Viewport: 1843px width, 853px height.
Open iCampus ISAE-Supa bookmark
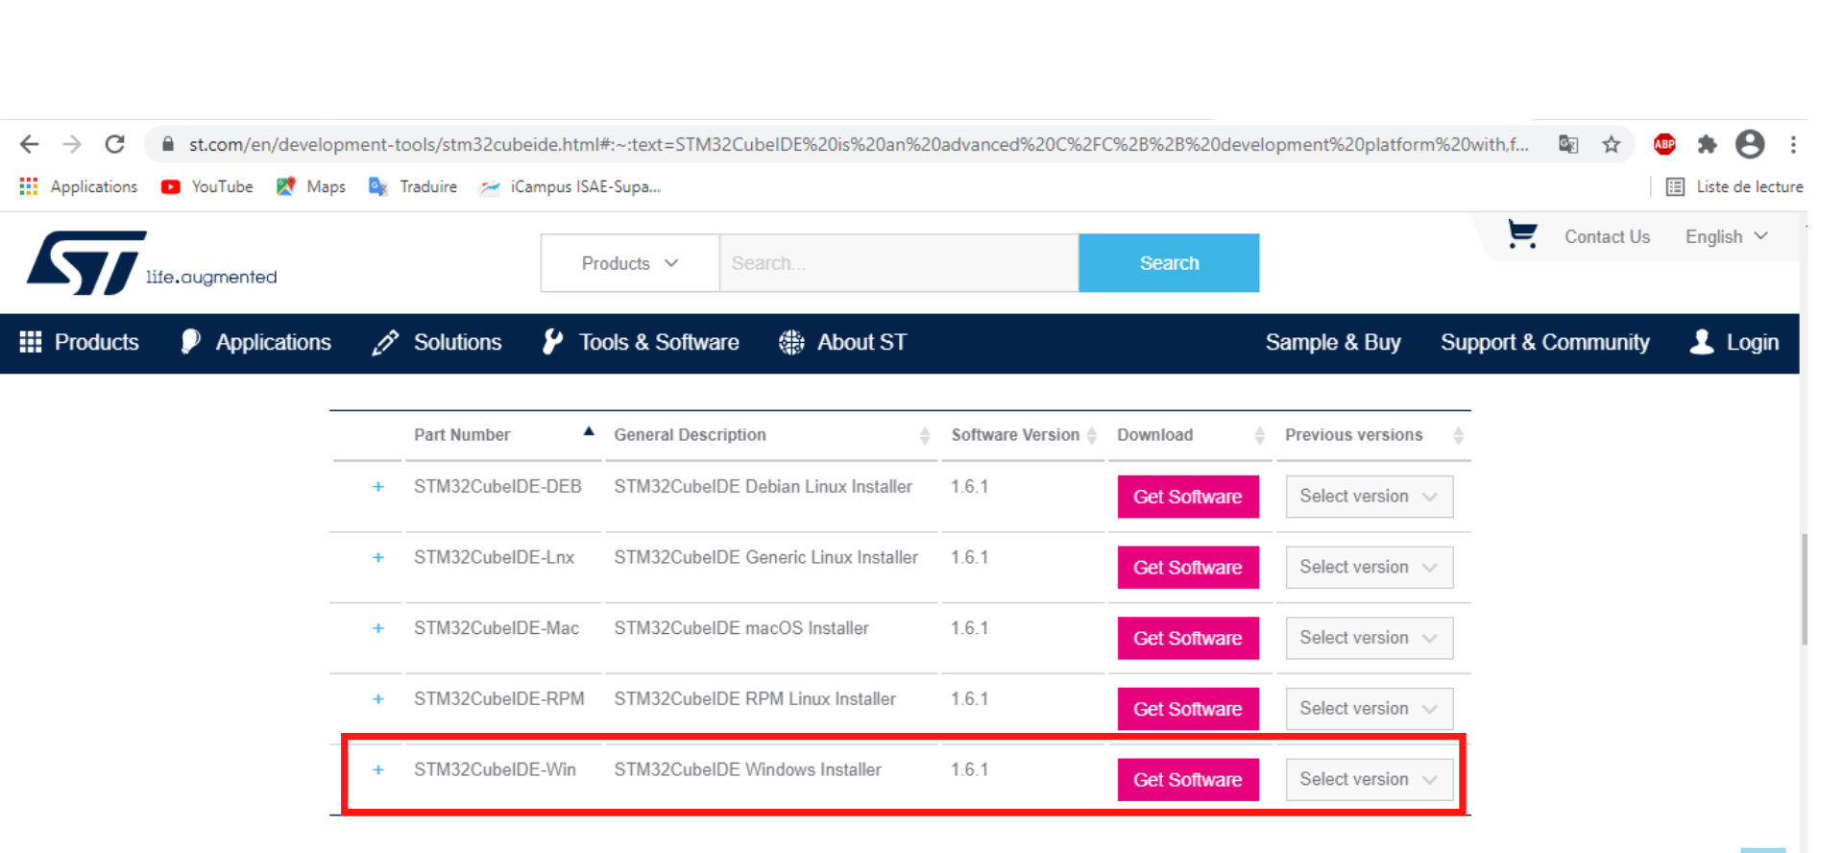pos(570,186)
